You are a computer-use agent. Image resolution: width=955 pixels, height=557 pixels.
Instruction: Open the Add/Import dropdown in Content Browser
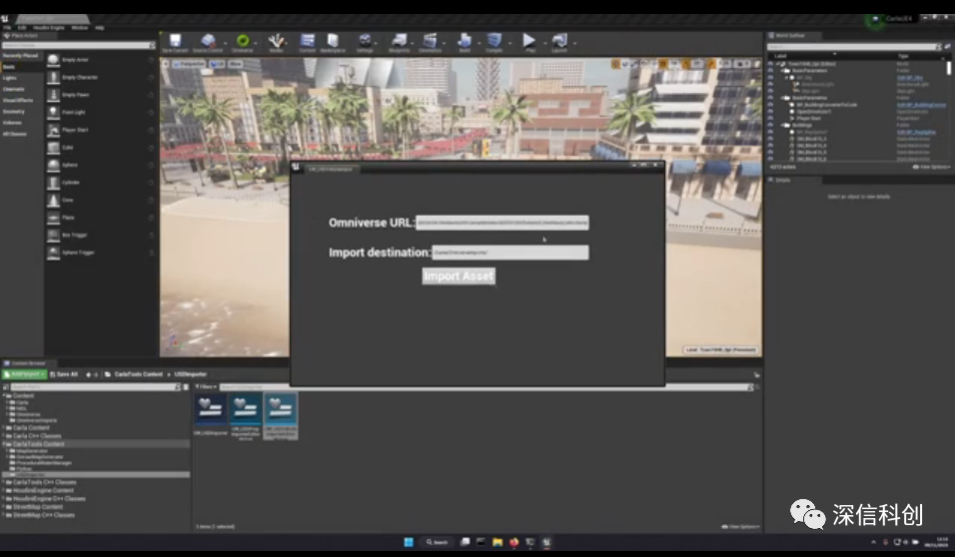click(x=25, y=373)
